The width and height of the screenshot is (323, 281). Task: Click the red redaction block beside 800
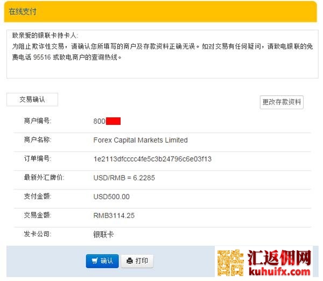pyautogui.click(x=113, y=121)
